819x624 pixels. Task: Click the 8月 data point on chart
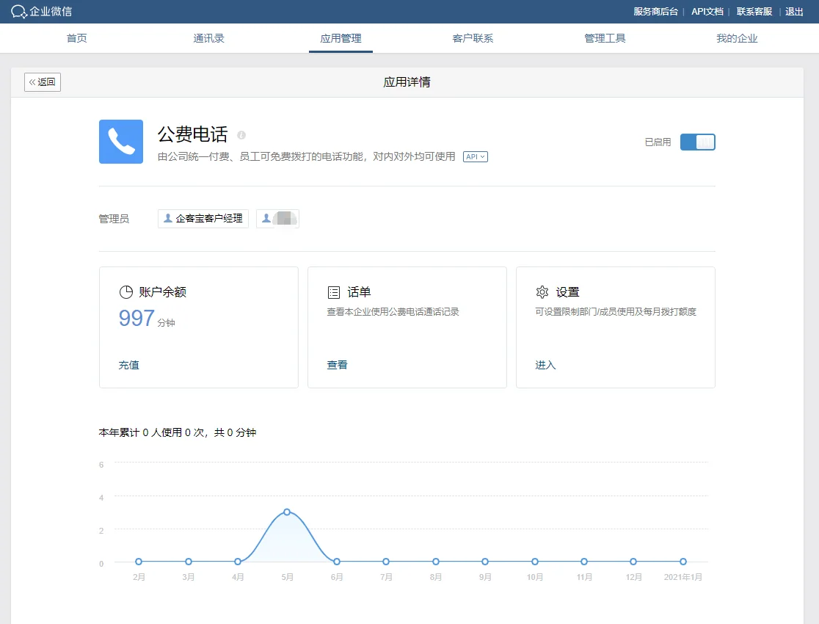[x=436, y=562]
